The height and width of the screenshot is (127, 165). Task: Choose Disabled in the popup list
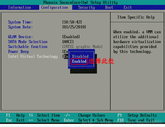[x=80, y=56]
